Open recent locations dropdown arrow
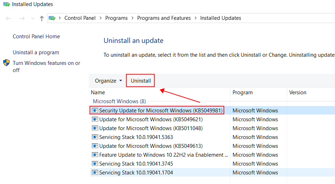This screenshot has height=184, width=335. click(33, 18)
